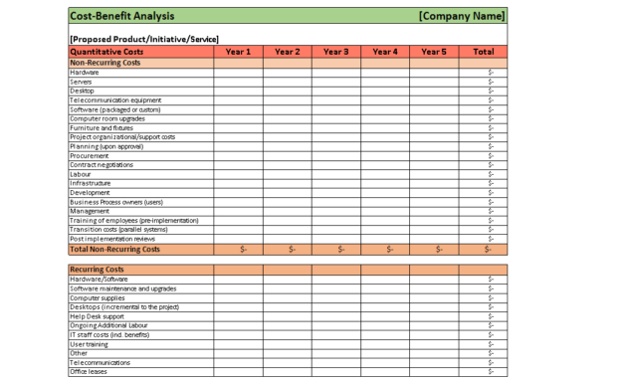Click the Total cell in User training row

point(484,344)
